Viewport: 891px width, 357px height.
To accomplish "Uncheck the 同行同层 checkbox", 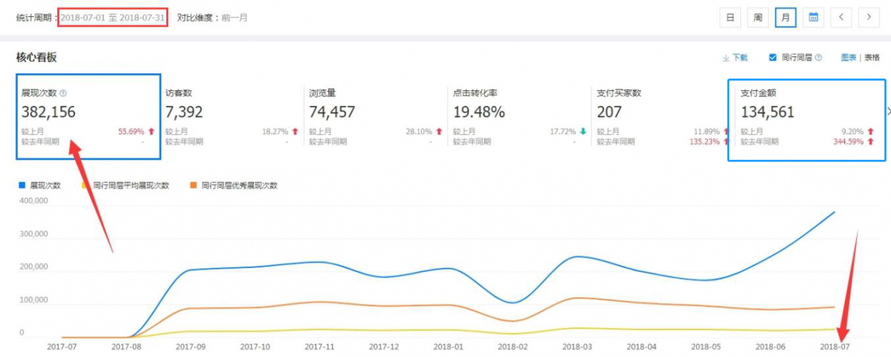I will point(773,58).
